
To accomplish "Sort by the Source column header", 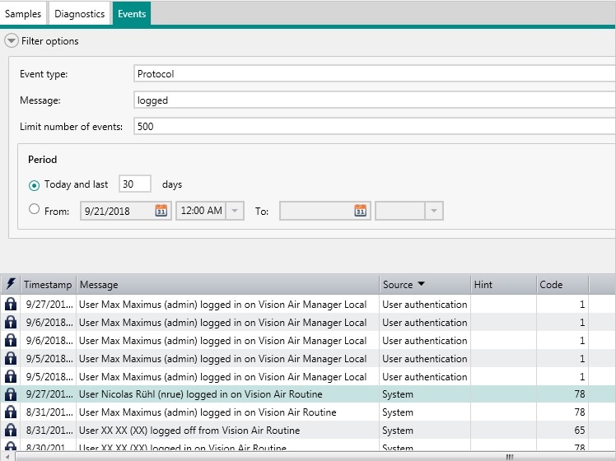I will click(425, 284).
